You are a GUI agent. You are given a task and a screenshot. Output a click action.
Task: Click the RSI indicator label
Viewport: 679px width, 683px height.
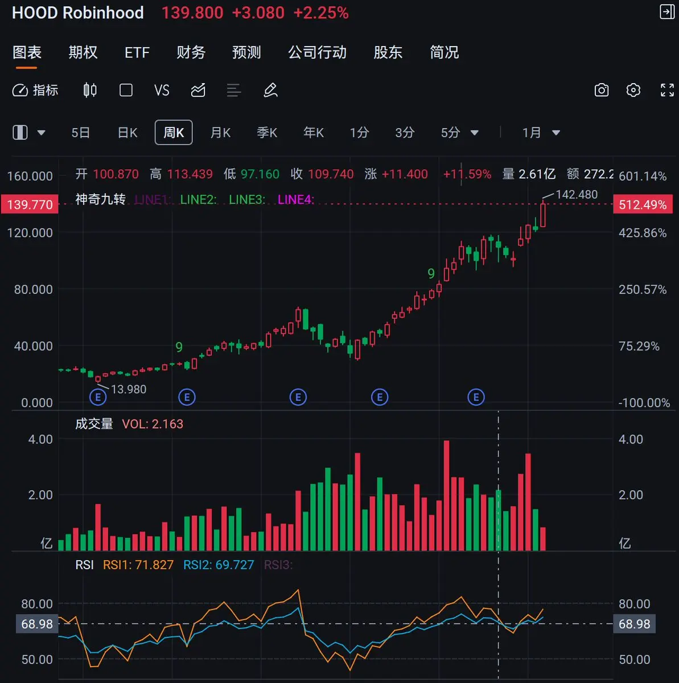coord(85,565)
